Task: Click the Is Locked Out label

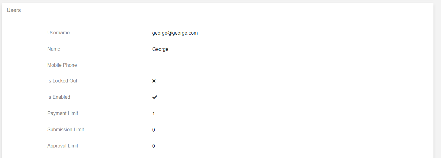Action: [62, 81]
